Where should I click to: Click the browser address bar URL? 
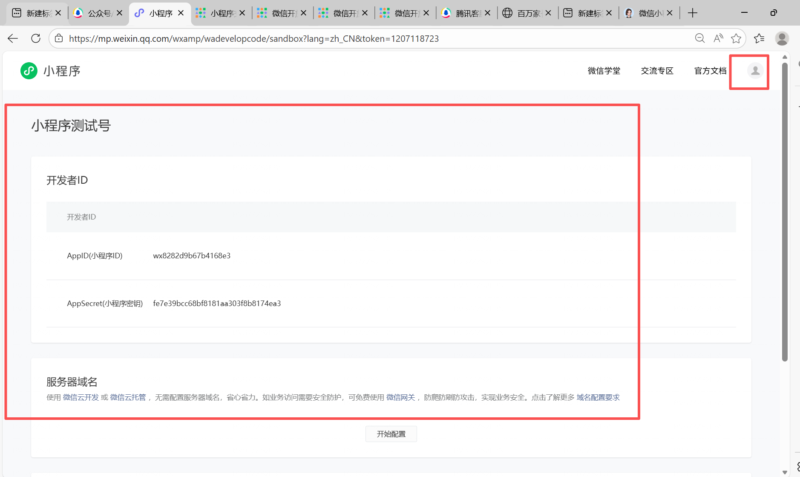click(254, 38)
